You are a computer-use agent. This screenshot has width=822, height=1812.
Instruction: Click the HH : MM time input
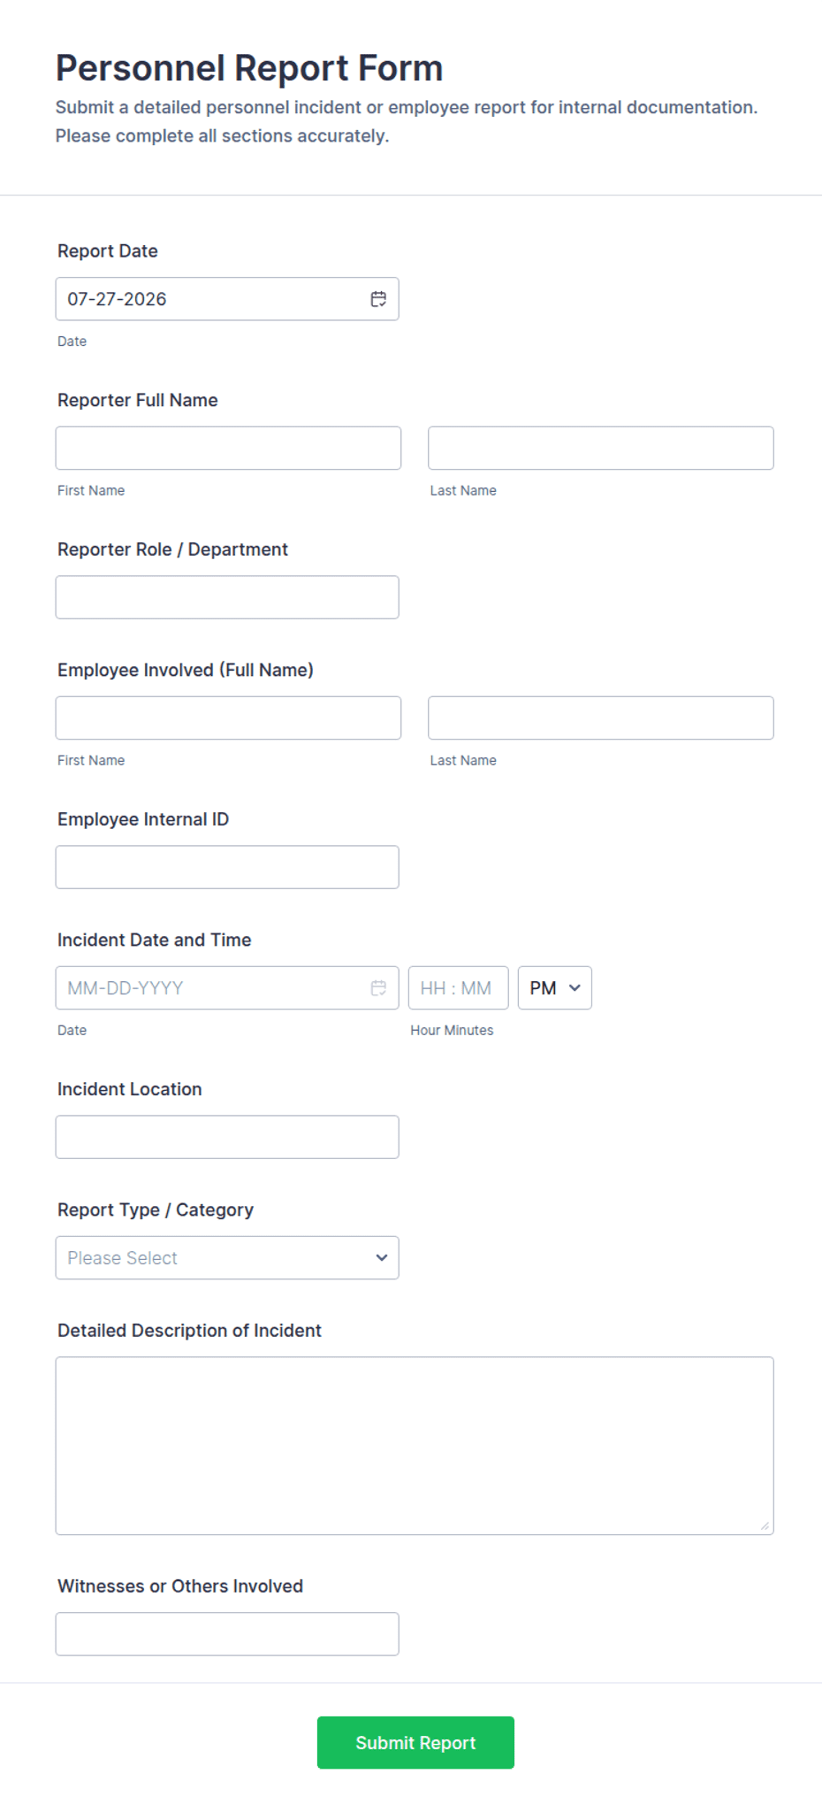[458, 988]
